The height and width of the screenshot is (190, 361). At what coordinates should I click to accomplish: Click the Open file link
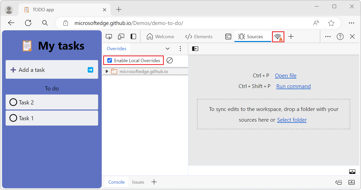(x=286, y=76)
